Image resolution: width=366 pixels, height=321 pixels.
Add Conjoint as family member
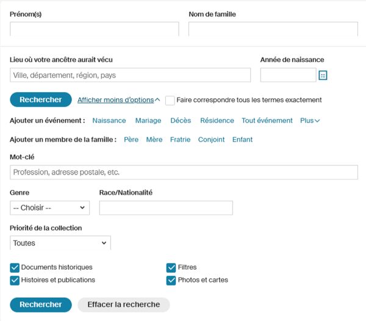pyautogui.click(x=211, y=140)
